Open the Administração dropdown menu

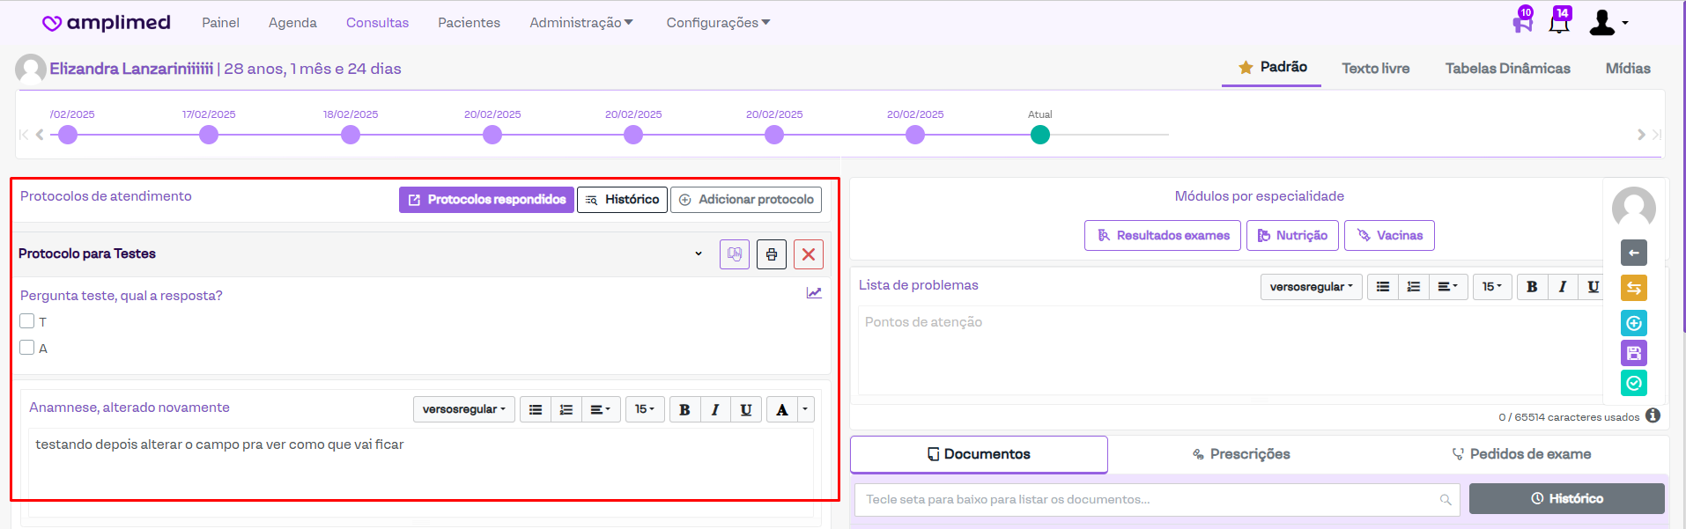pos(580,23)
